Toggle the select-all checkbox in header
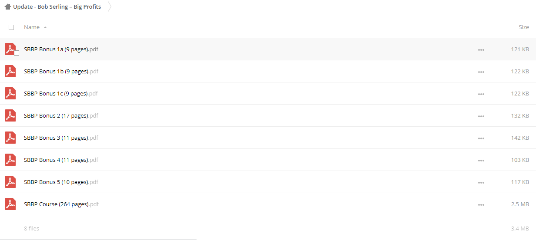The height and width of the screenshot is (240, 536). point(11,27)
